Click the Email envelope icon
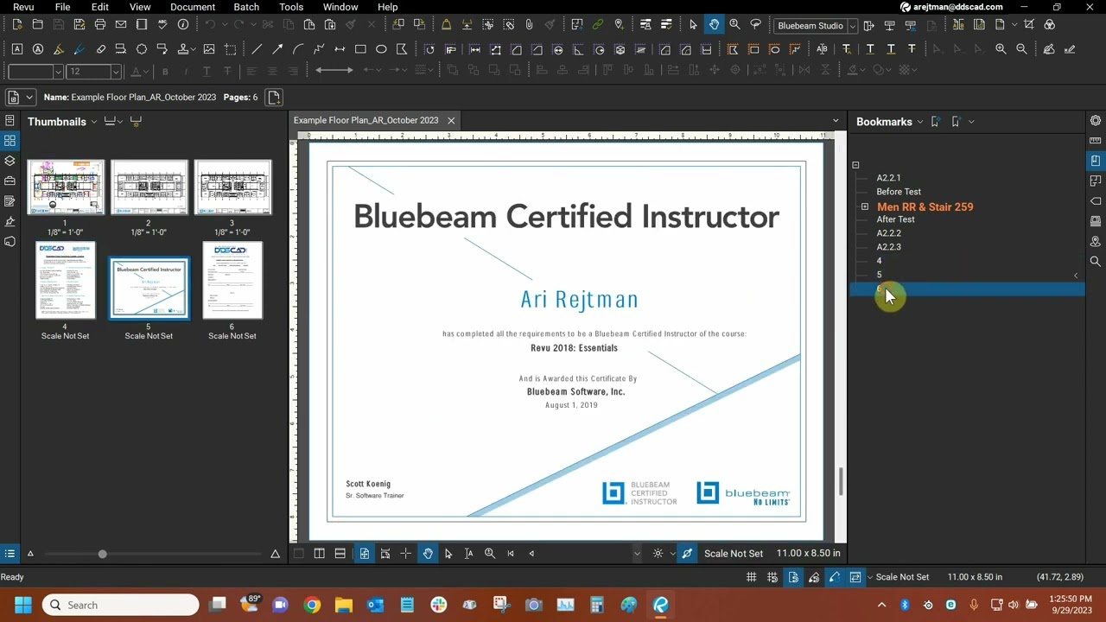This screenshot has height=622, width=1106. point(120,24)
